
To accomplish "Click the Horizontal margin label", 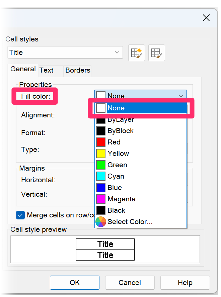I will [x=38, y=180].
